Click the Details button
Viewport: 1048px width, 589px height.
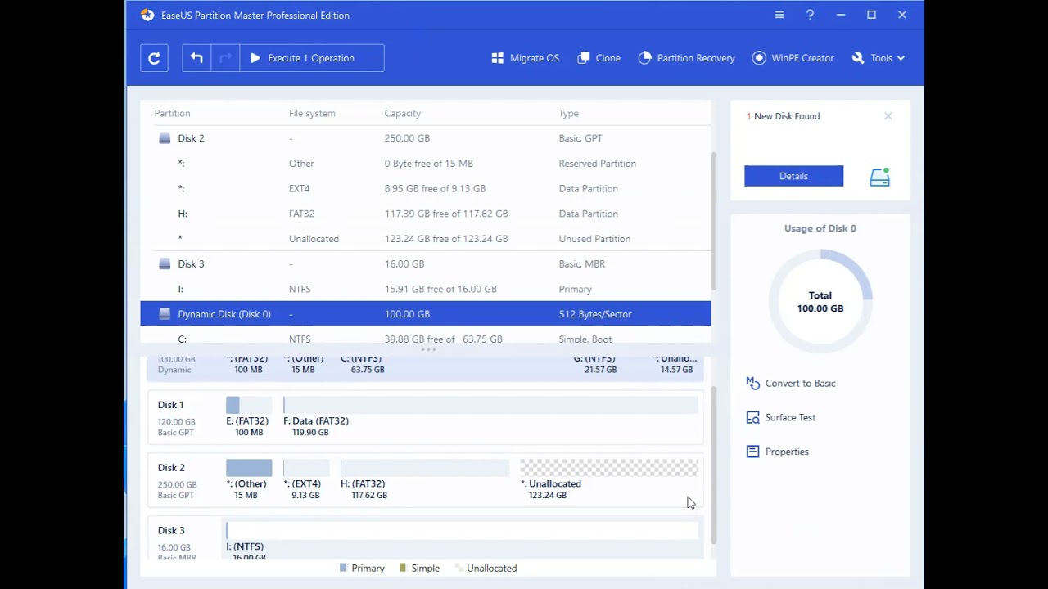[793, 176]
